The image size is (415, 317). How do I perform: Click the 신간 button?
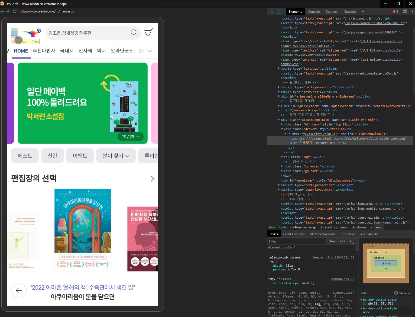[52, 156]
